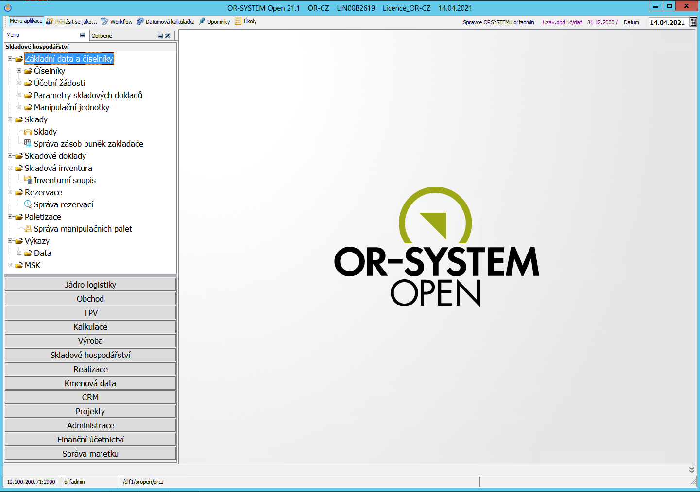Screen dimensions: 700x492
Task: Open the Úkoly task list
Action: (x=246, y=21)
